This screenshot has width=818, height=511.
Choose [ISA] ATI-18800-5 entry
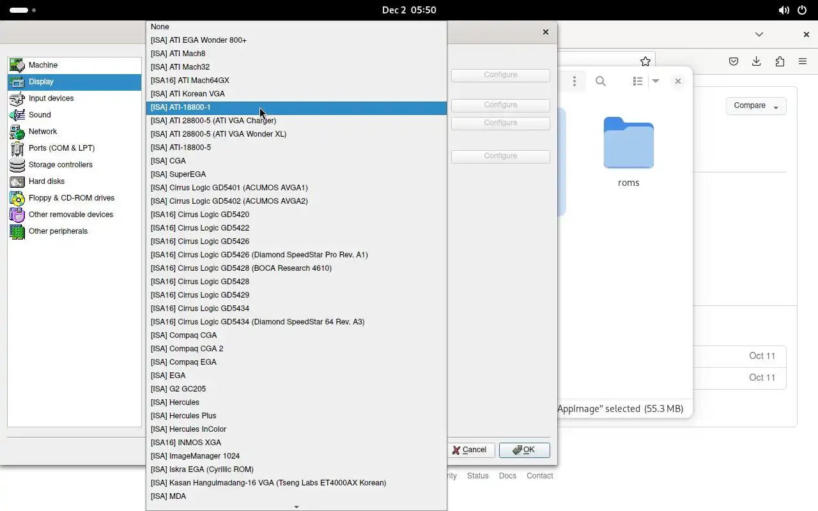pos(297,148)
